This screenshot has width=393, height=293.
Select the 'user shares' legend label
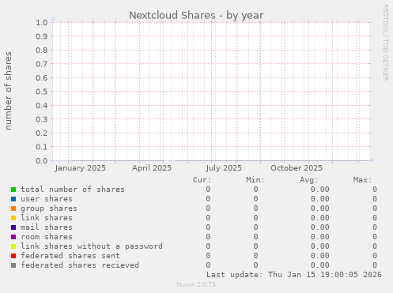pyautogui.click(x=47, y=199)
